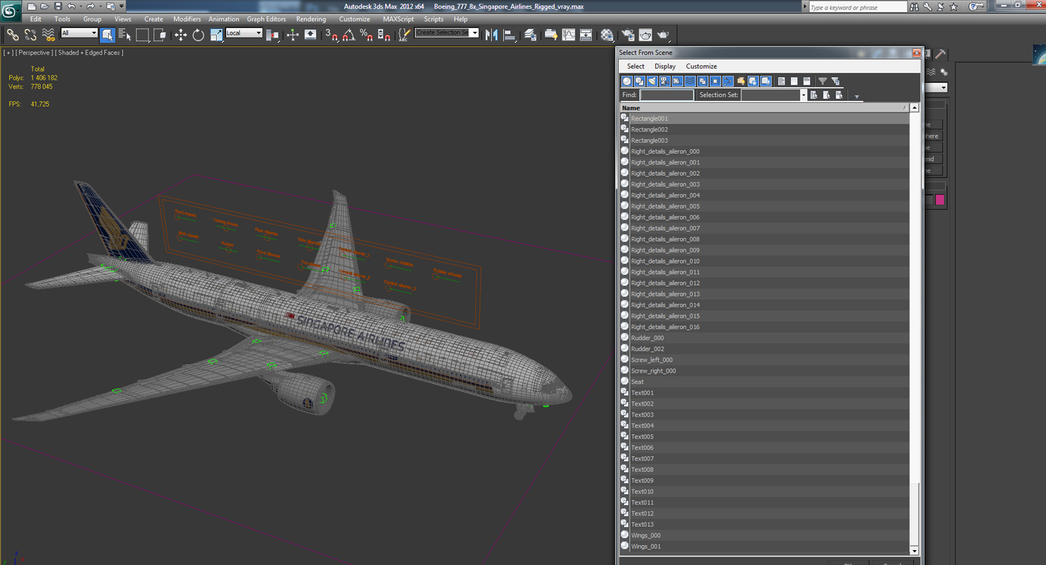This screenshot has width=1046, height=565.
Task: Activate the Select Object tool
Action: click(107, 35)
